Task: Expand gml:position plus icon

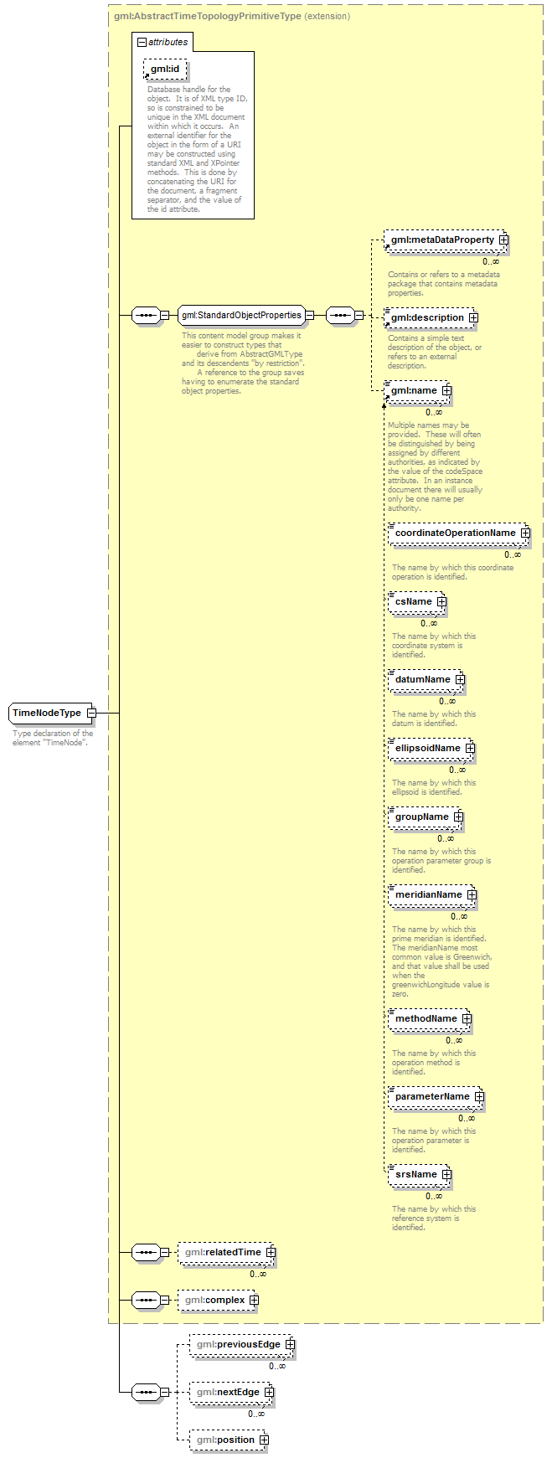Action: coord(264,1440)
